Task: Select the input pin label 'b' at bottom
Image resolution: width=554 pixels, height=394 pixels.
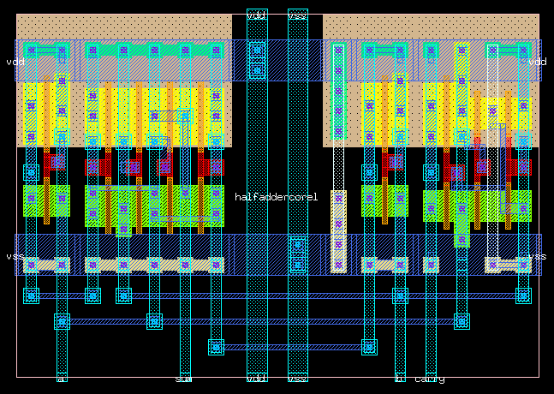Action: click(399, 378)
